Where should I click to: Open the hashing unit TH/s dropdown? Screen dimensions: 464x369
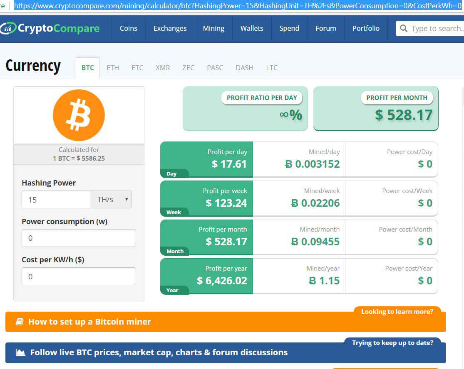[111, 199]
